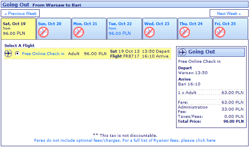The height and width of the screenshot is (147, 251).
Task: Click the no-flight icon under Thu, Oct 24
Action: (x=185, y=32)
